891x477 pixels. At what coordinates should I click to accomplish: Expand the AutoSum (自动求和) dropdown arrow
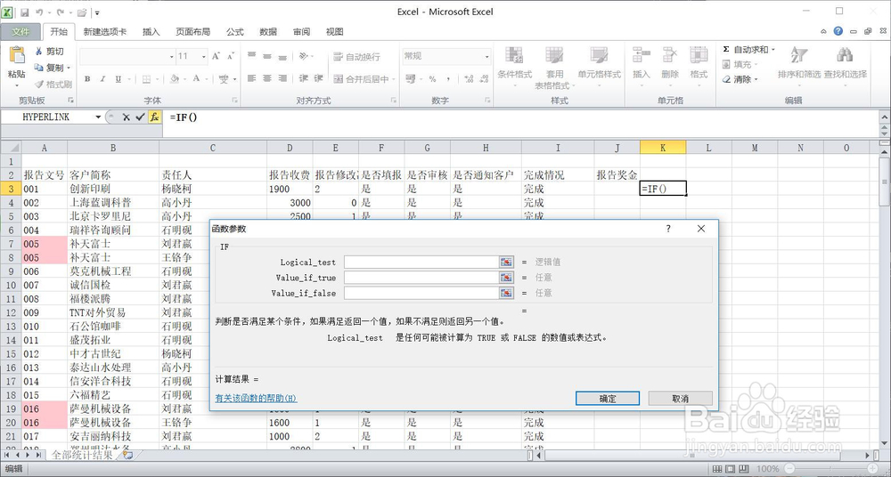pyautogui.click(x=773, y=50)
